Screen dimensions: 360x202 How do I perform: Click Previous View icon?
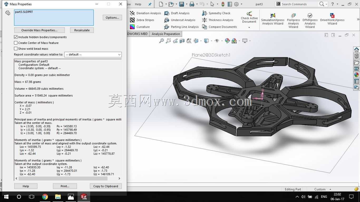coord(175,41)
